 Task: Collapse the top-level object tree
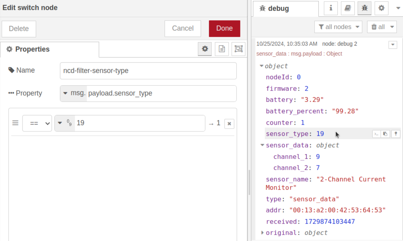pyautogui.click(x=262, y=66)
